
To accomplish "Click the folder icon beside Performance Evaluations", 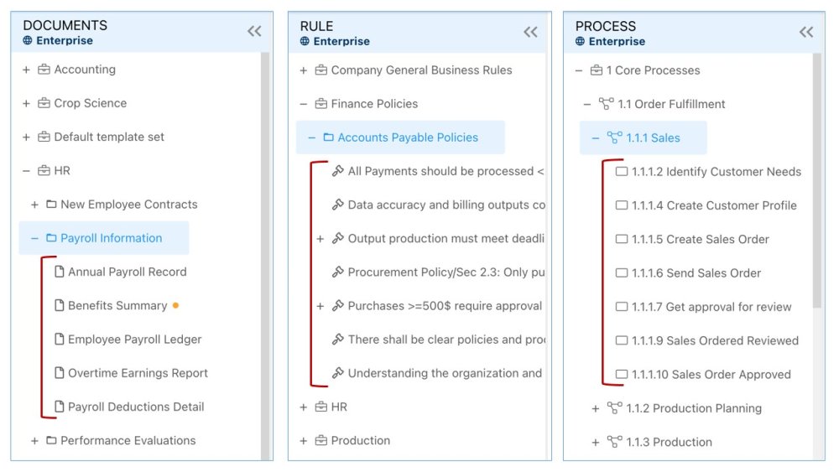I will pyautogui.click(x=51, y=441).
